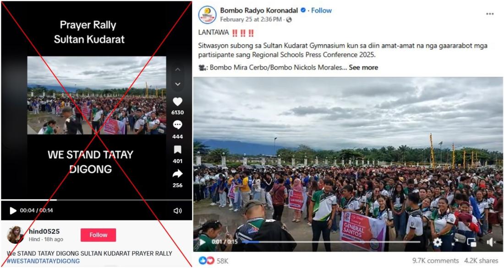Follow Bombo Radyo Koronadal page
504x268 pixels.
[321, 10]
